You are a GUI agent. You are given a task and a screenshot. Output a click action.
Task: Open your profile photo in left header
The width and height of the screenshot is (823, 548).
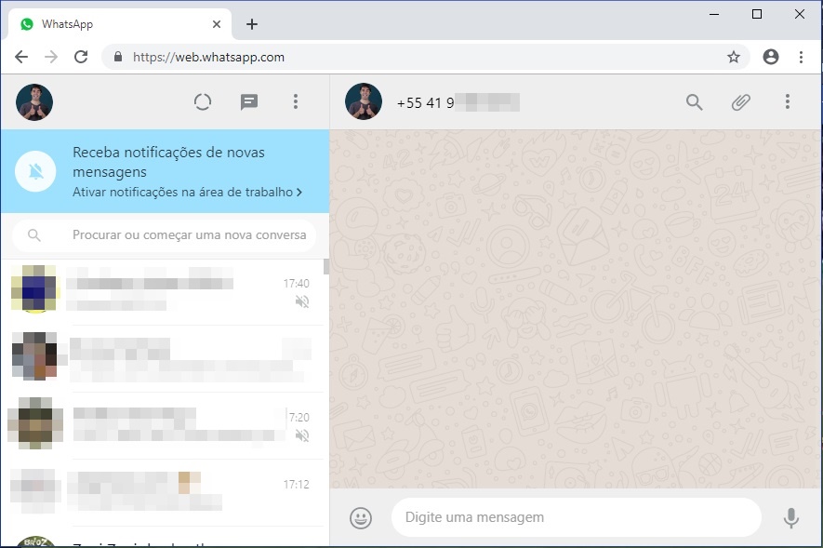pyautogui.click(x=34, y=102)
